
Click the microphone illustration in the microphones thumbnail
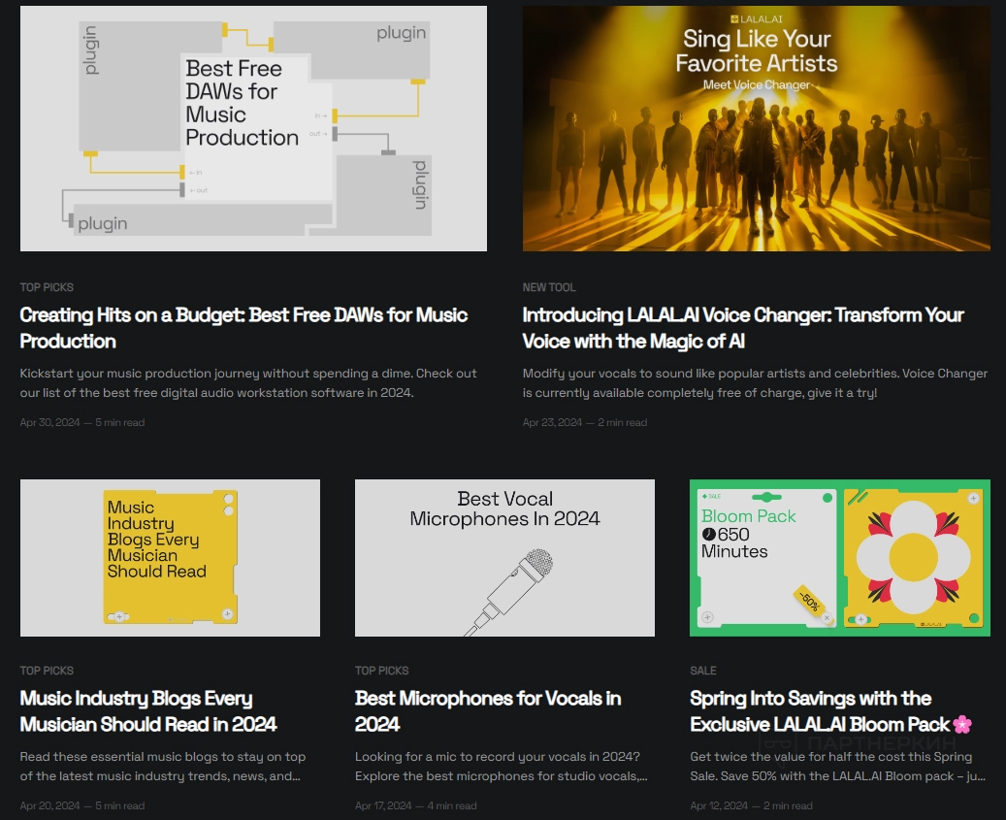[x=508, y=592]
